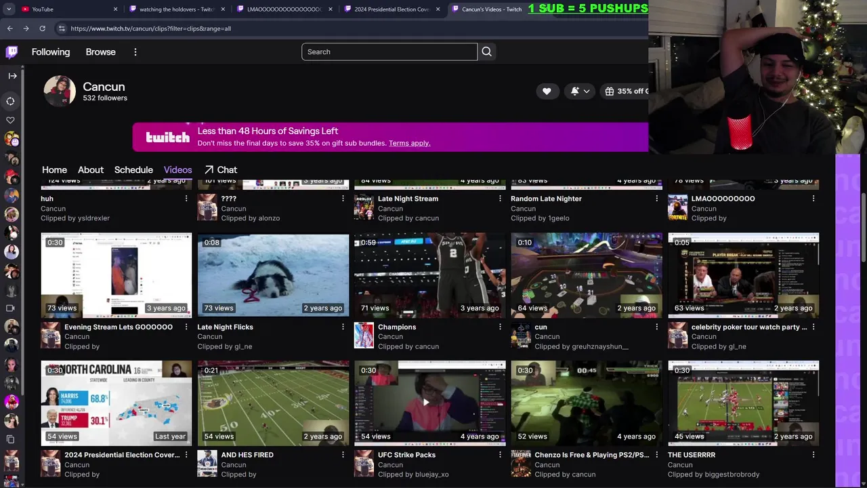
Task: Reload the page in browser
Action: (42, 28)
